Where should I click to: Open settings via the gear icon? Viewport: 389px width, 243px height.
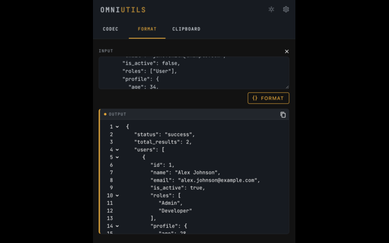click(286, 10)
